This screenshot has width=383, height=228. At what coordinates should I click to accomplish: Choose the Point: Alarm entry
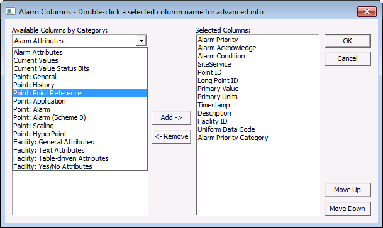coord(80,109)
